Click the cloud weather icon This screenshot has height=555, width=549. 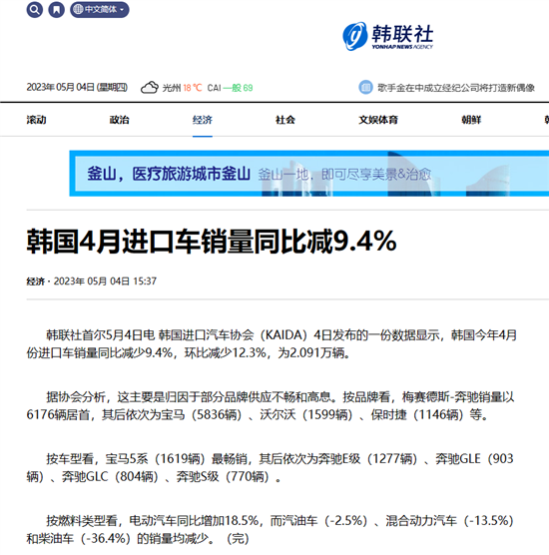click(x=150, y=88)
